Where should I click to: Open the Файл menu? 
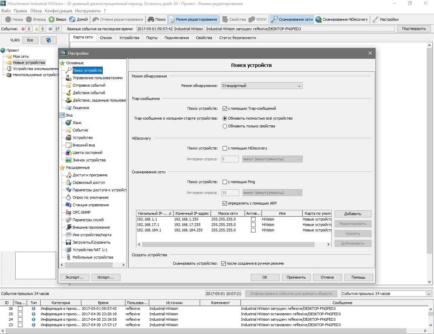tap(6, 11)
